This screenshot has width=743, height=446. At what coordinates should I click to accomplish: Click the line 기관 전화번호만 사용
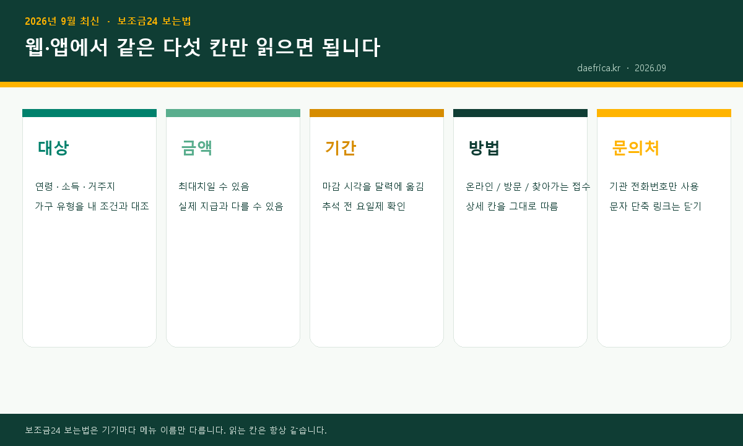[654, 186]
